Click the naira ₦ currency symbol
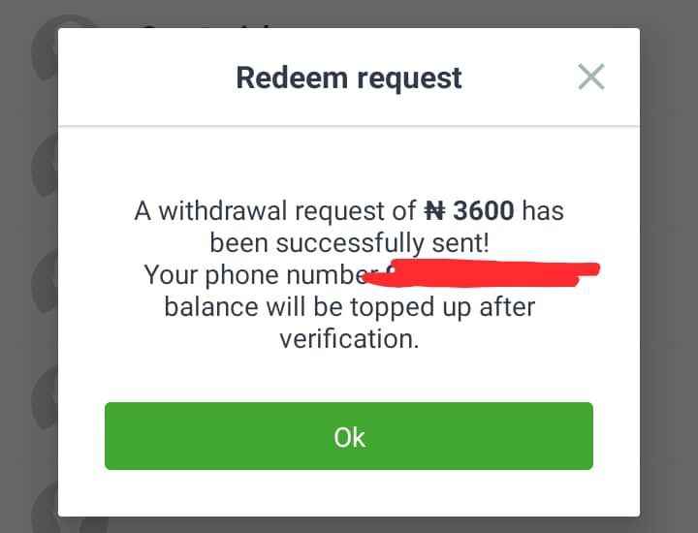This screenshot has width=698, height=533. 435,210
